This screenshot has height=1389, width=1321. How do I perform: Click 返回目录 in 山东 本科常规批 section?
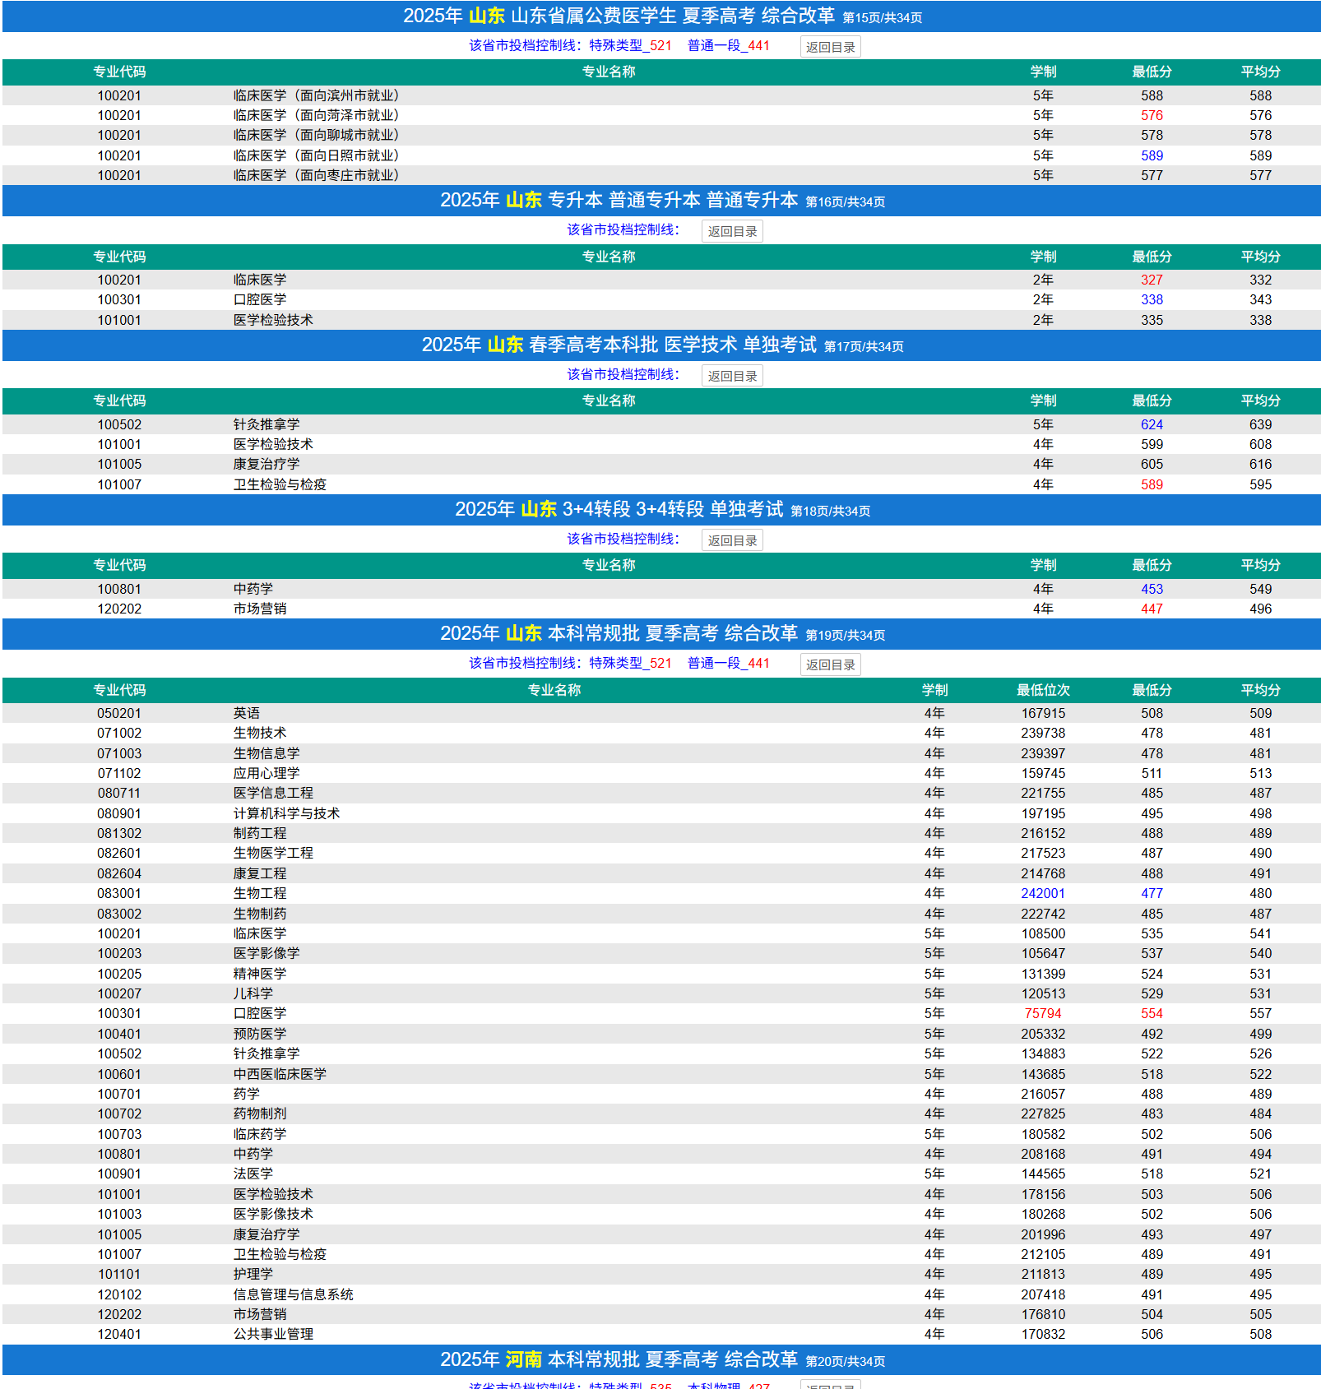(830, 664)
